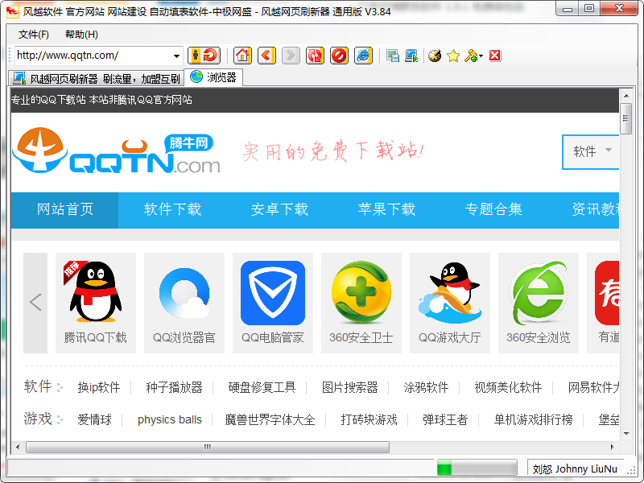Click the refresh page toolbar icon
The width and height of the screenshot is (644, 483).
316,56
